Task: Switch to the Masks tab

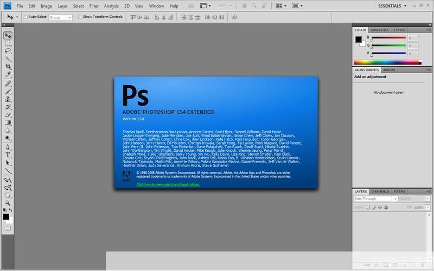Action: (389, 70)
